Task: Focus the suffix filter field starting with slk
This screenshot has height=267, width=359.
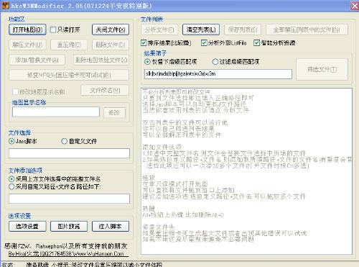Action: (218, 74)
